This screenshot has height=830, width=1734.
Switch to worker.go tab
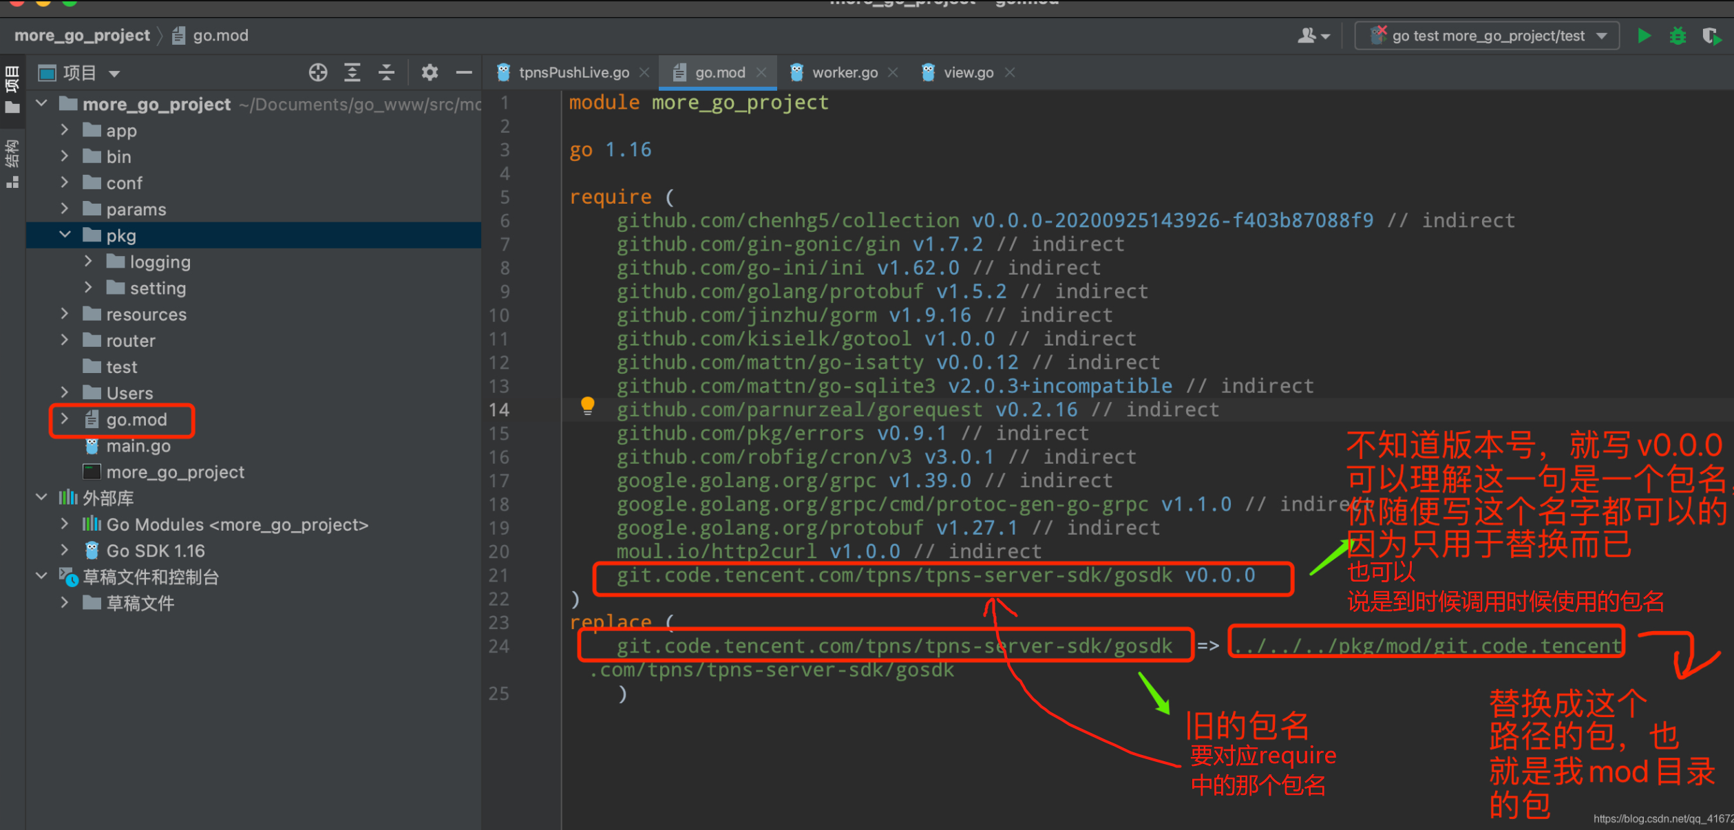(x=844, y=72)
